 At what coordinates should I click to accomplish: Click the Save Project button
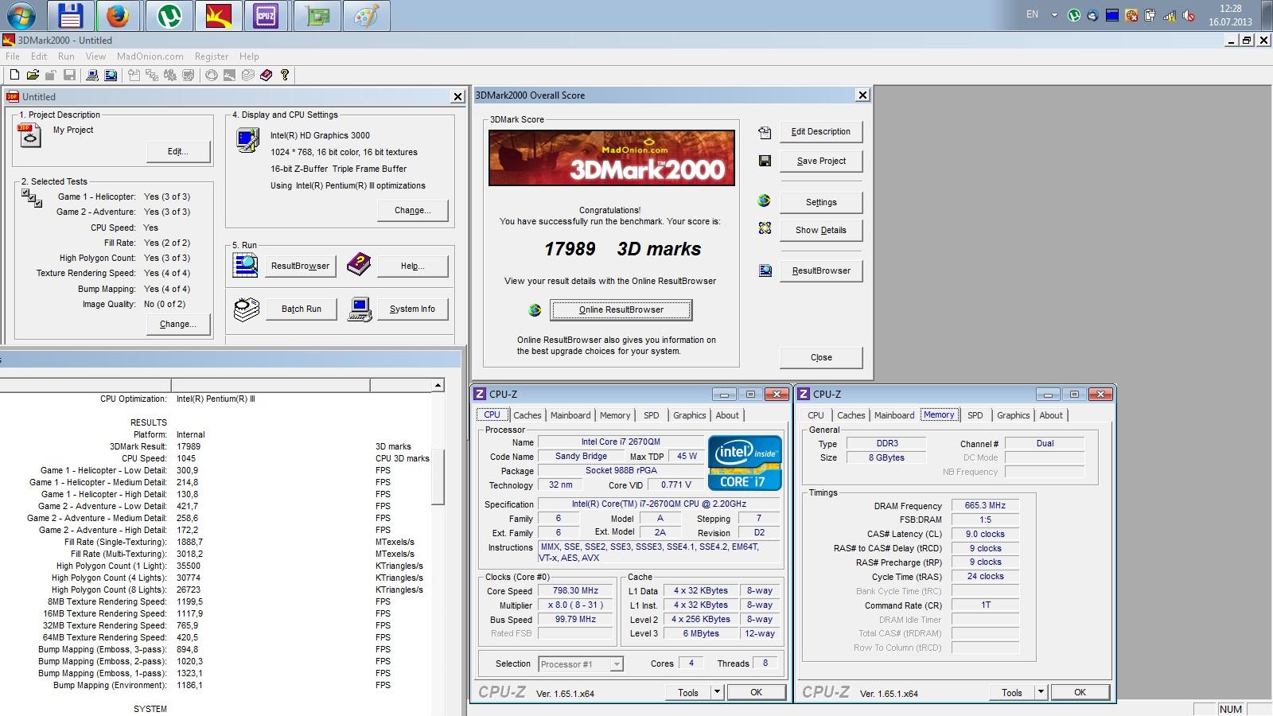point(821,161)
